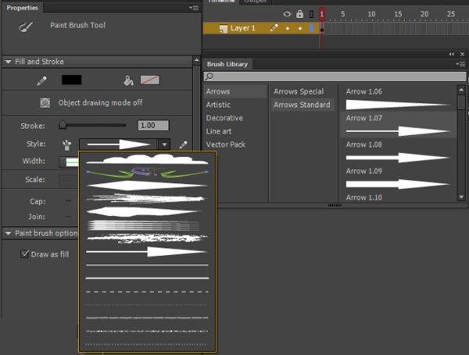This screenshot has height=355, width=469.
Task: Click scroll down arrow in Brush Library list
Action: (x=461, y=197)
